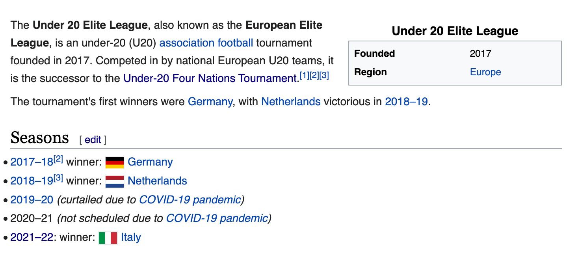Open the association football link

pos(206,43)
